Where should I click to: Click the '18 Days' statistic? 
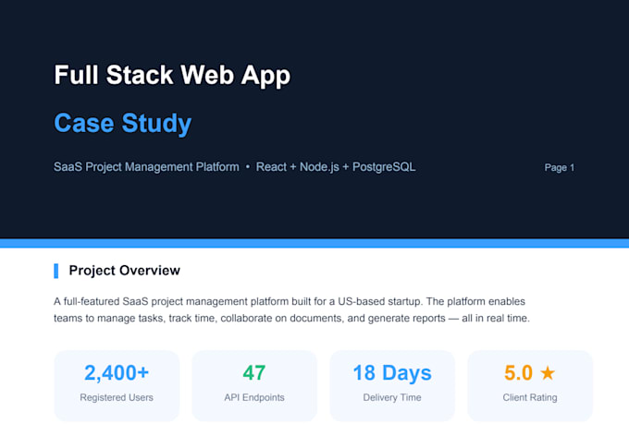click(x=392, y=373)
